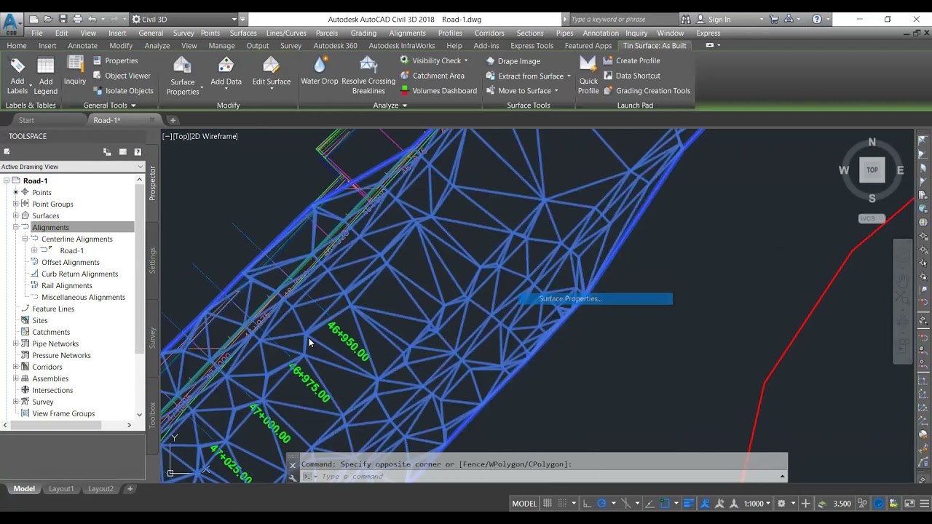The image size is (932, 524).
Task: Add a new drawing tab with plus button
Action: (173, 120)
